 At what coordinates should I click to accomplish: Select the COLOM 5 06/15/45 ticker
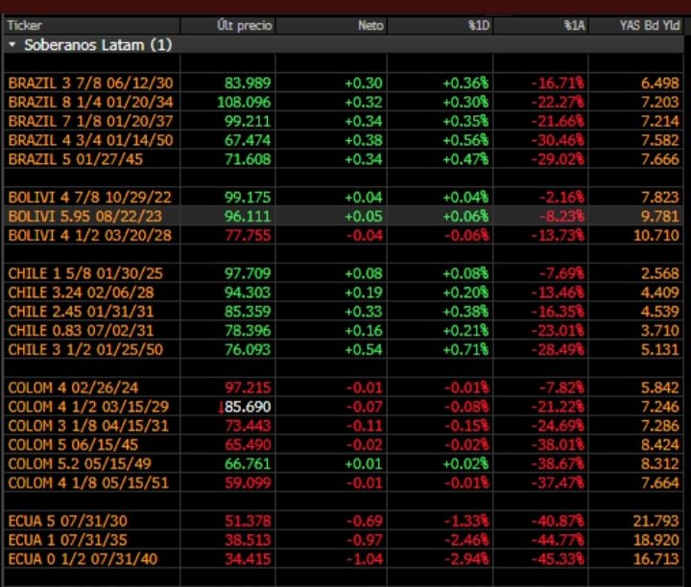coord(73,445)
